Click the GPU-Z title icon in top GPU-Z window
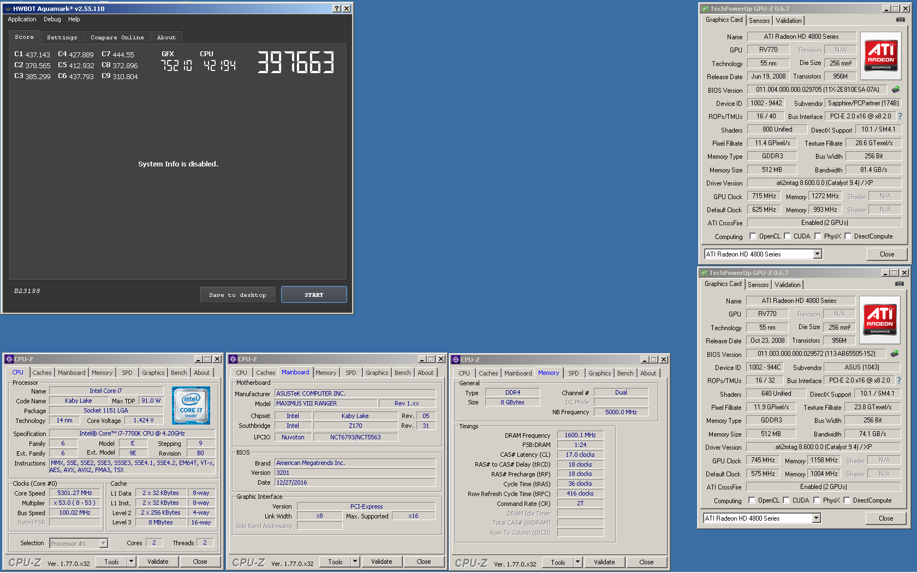917x573 pixels. tap(705, 9)
